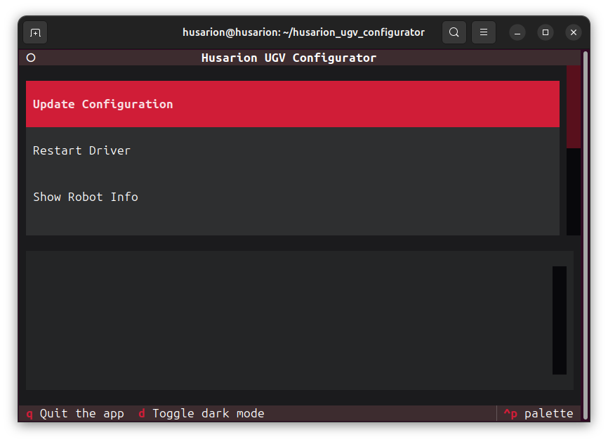Click the log panel scrollbar
608x442 pixels.
pyautogui.click(x=559, y=320)
